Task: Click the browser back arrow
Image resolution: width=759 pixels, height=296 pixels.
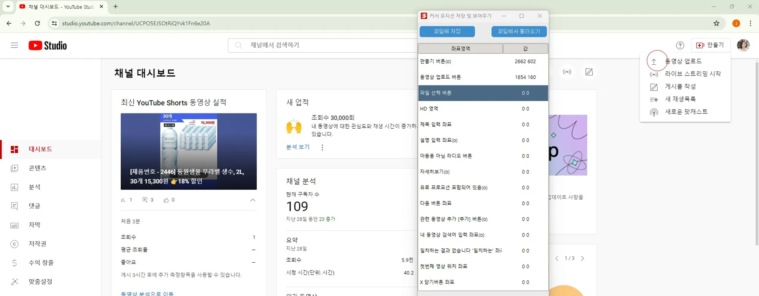Action: pyautogui.click(x=9, y=23)
